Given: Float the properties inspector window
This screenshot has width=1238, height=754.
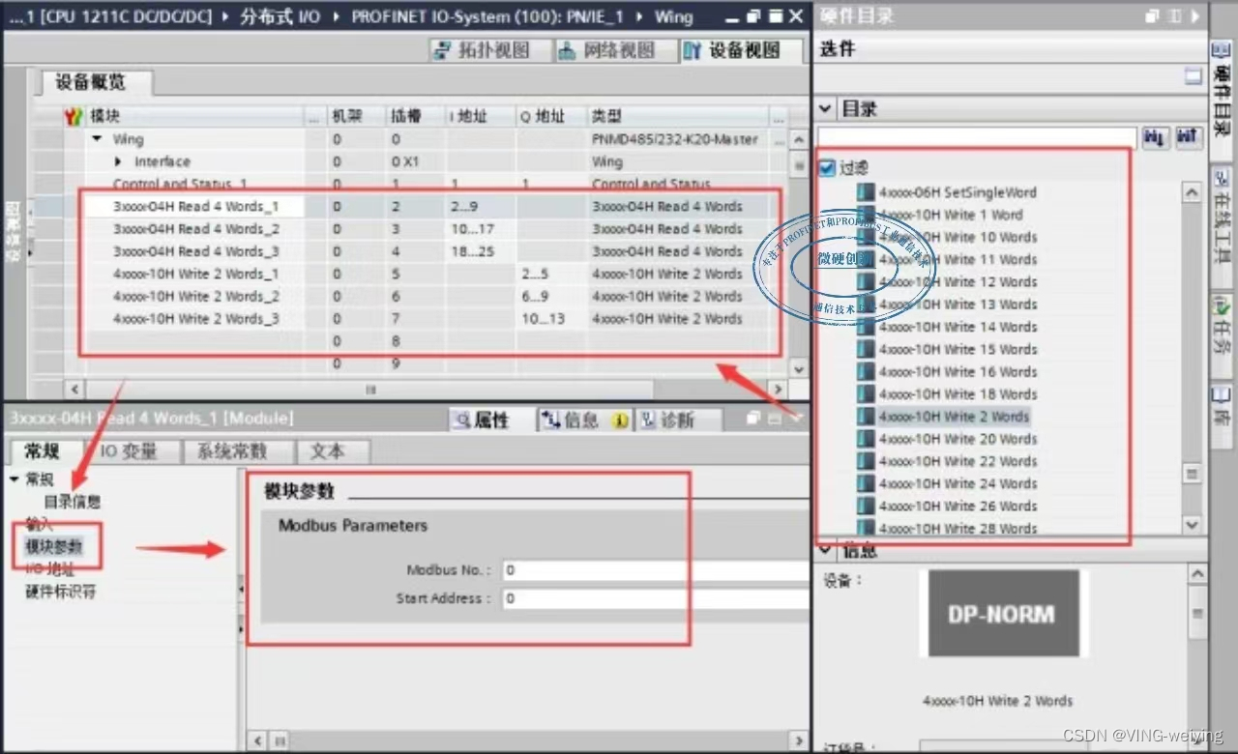Looking at the screenshot, I should [754, 419].
